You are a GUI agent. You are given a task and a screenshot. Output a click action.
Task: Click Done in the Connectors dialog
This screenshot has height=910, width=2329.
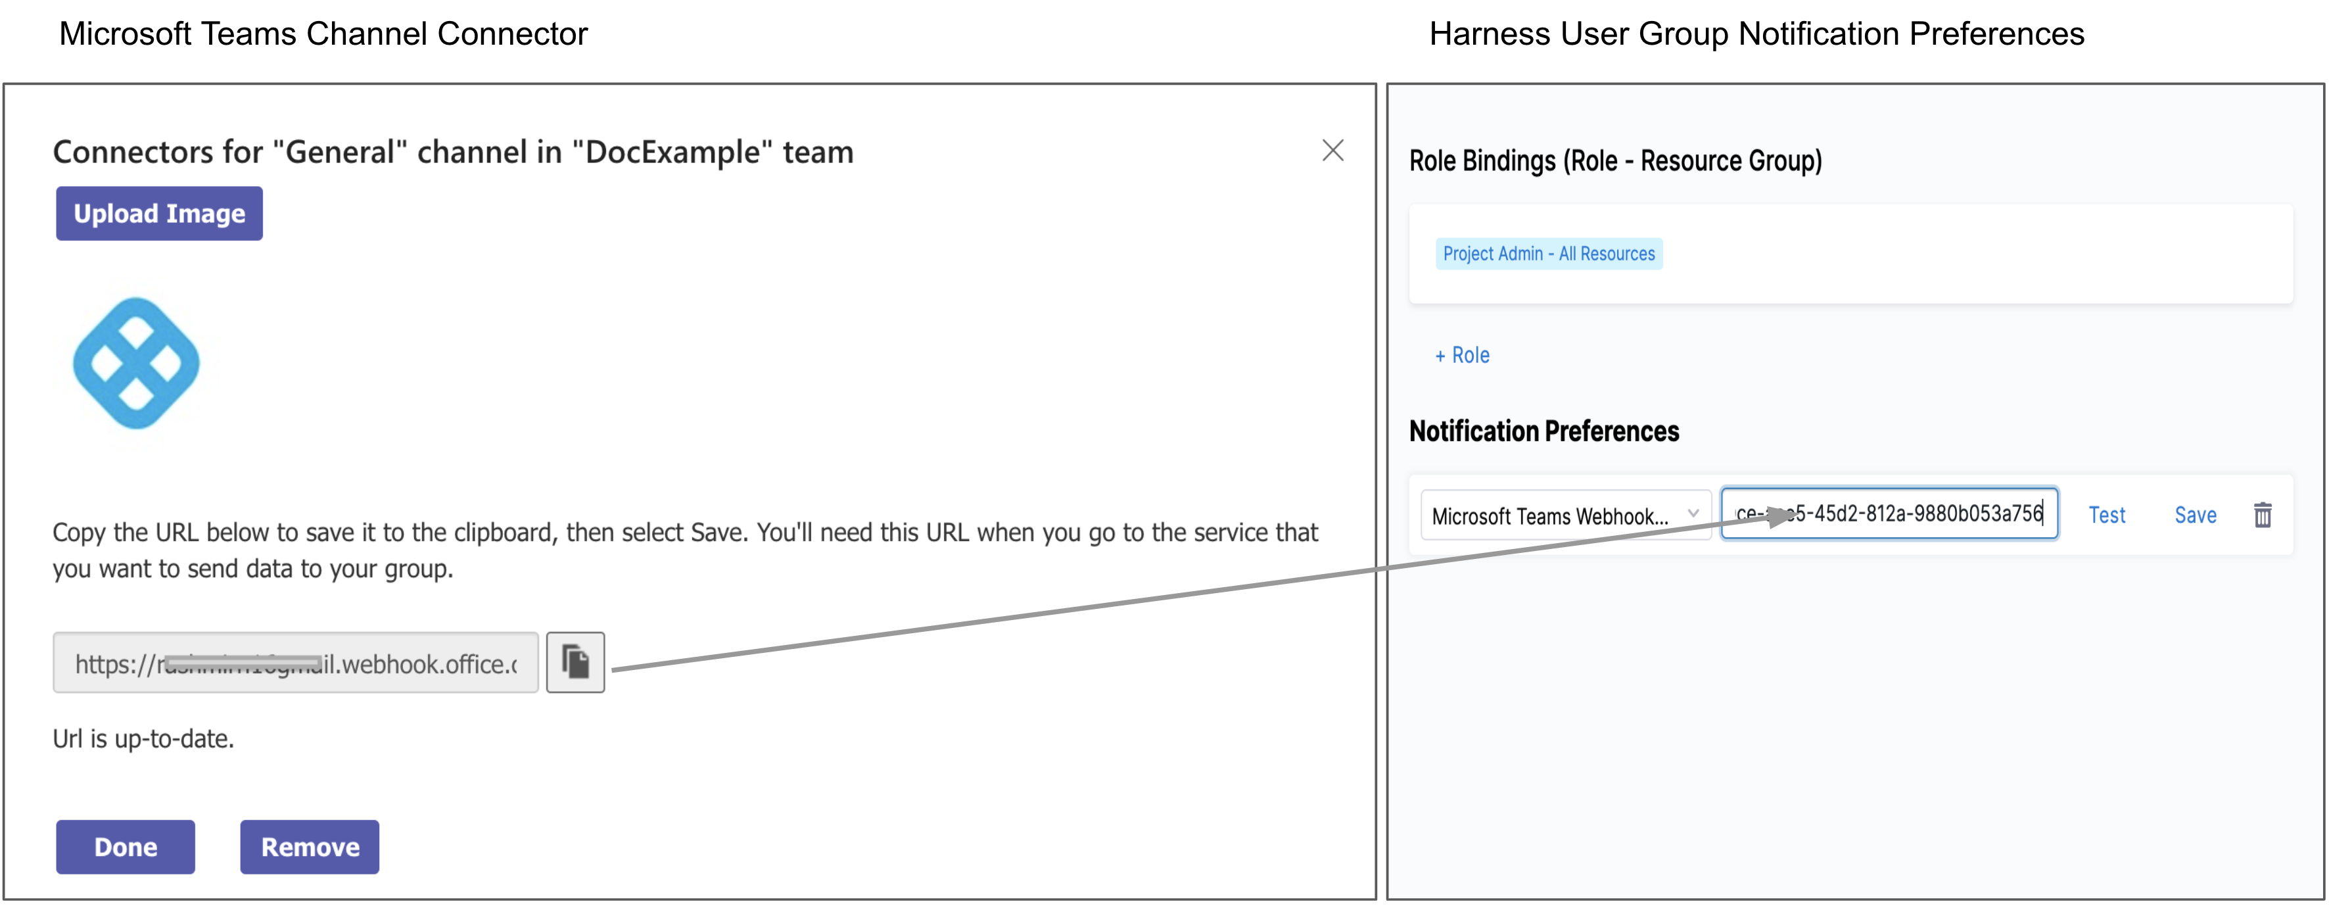coord(126,847)
